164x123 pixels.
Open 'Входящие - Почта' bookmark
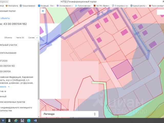(46, 6)
